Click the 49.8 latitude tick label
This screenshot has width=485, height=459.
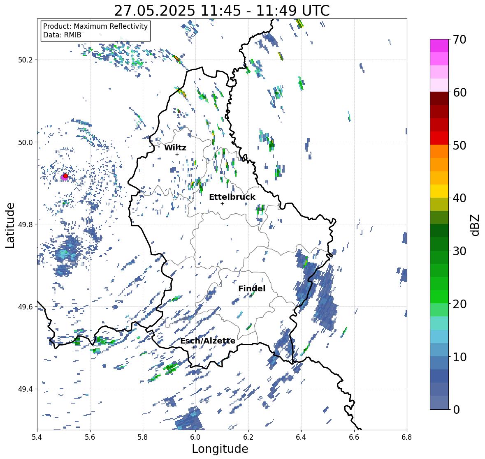[26, 224]
